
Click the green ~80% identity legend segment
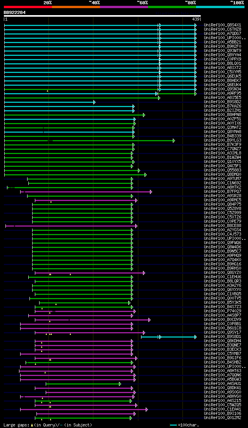pos(172,7)
